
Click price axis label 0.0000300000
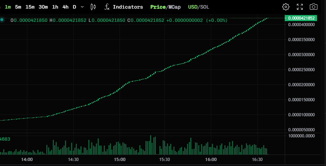[301, 55]
